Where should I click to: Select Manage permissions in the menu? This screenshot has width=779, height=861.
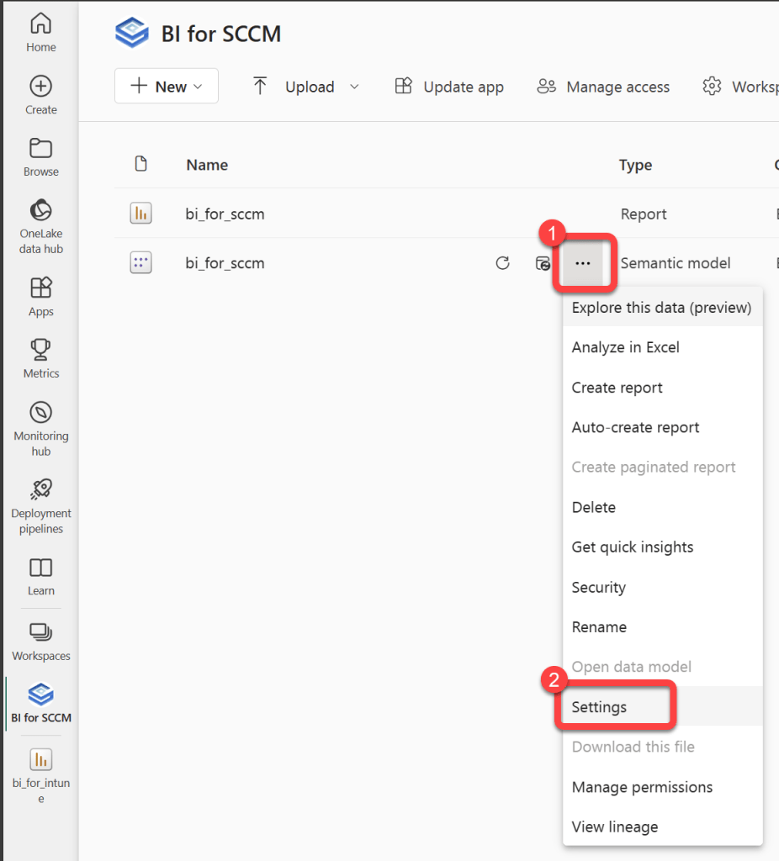point(642,787)
